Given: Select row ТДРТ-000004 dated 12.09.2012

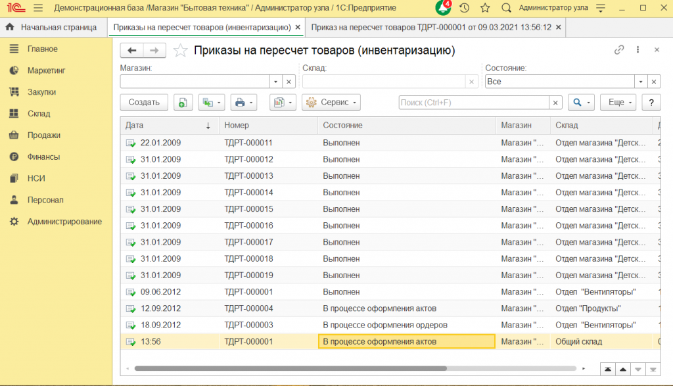Looking at the screenshot, I should 390,308.
